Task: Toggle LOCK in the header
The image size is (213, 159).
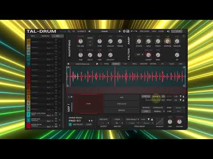Action: click(x=154, y=31)
